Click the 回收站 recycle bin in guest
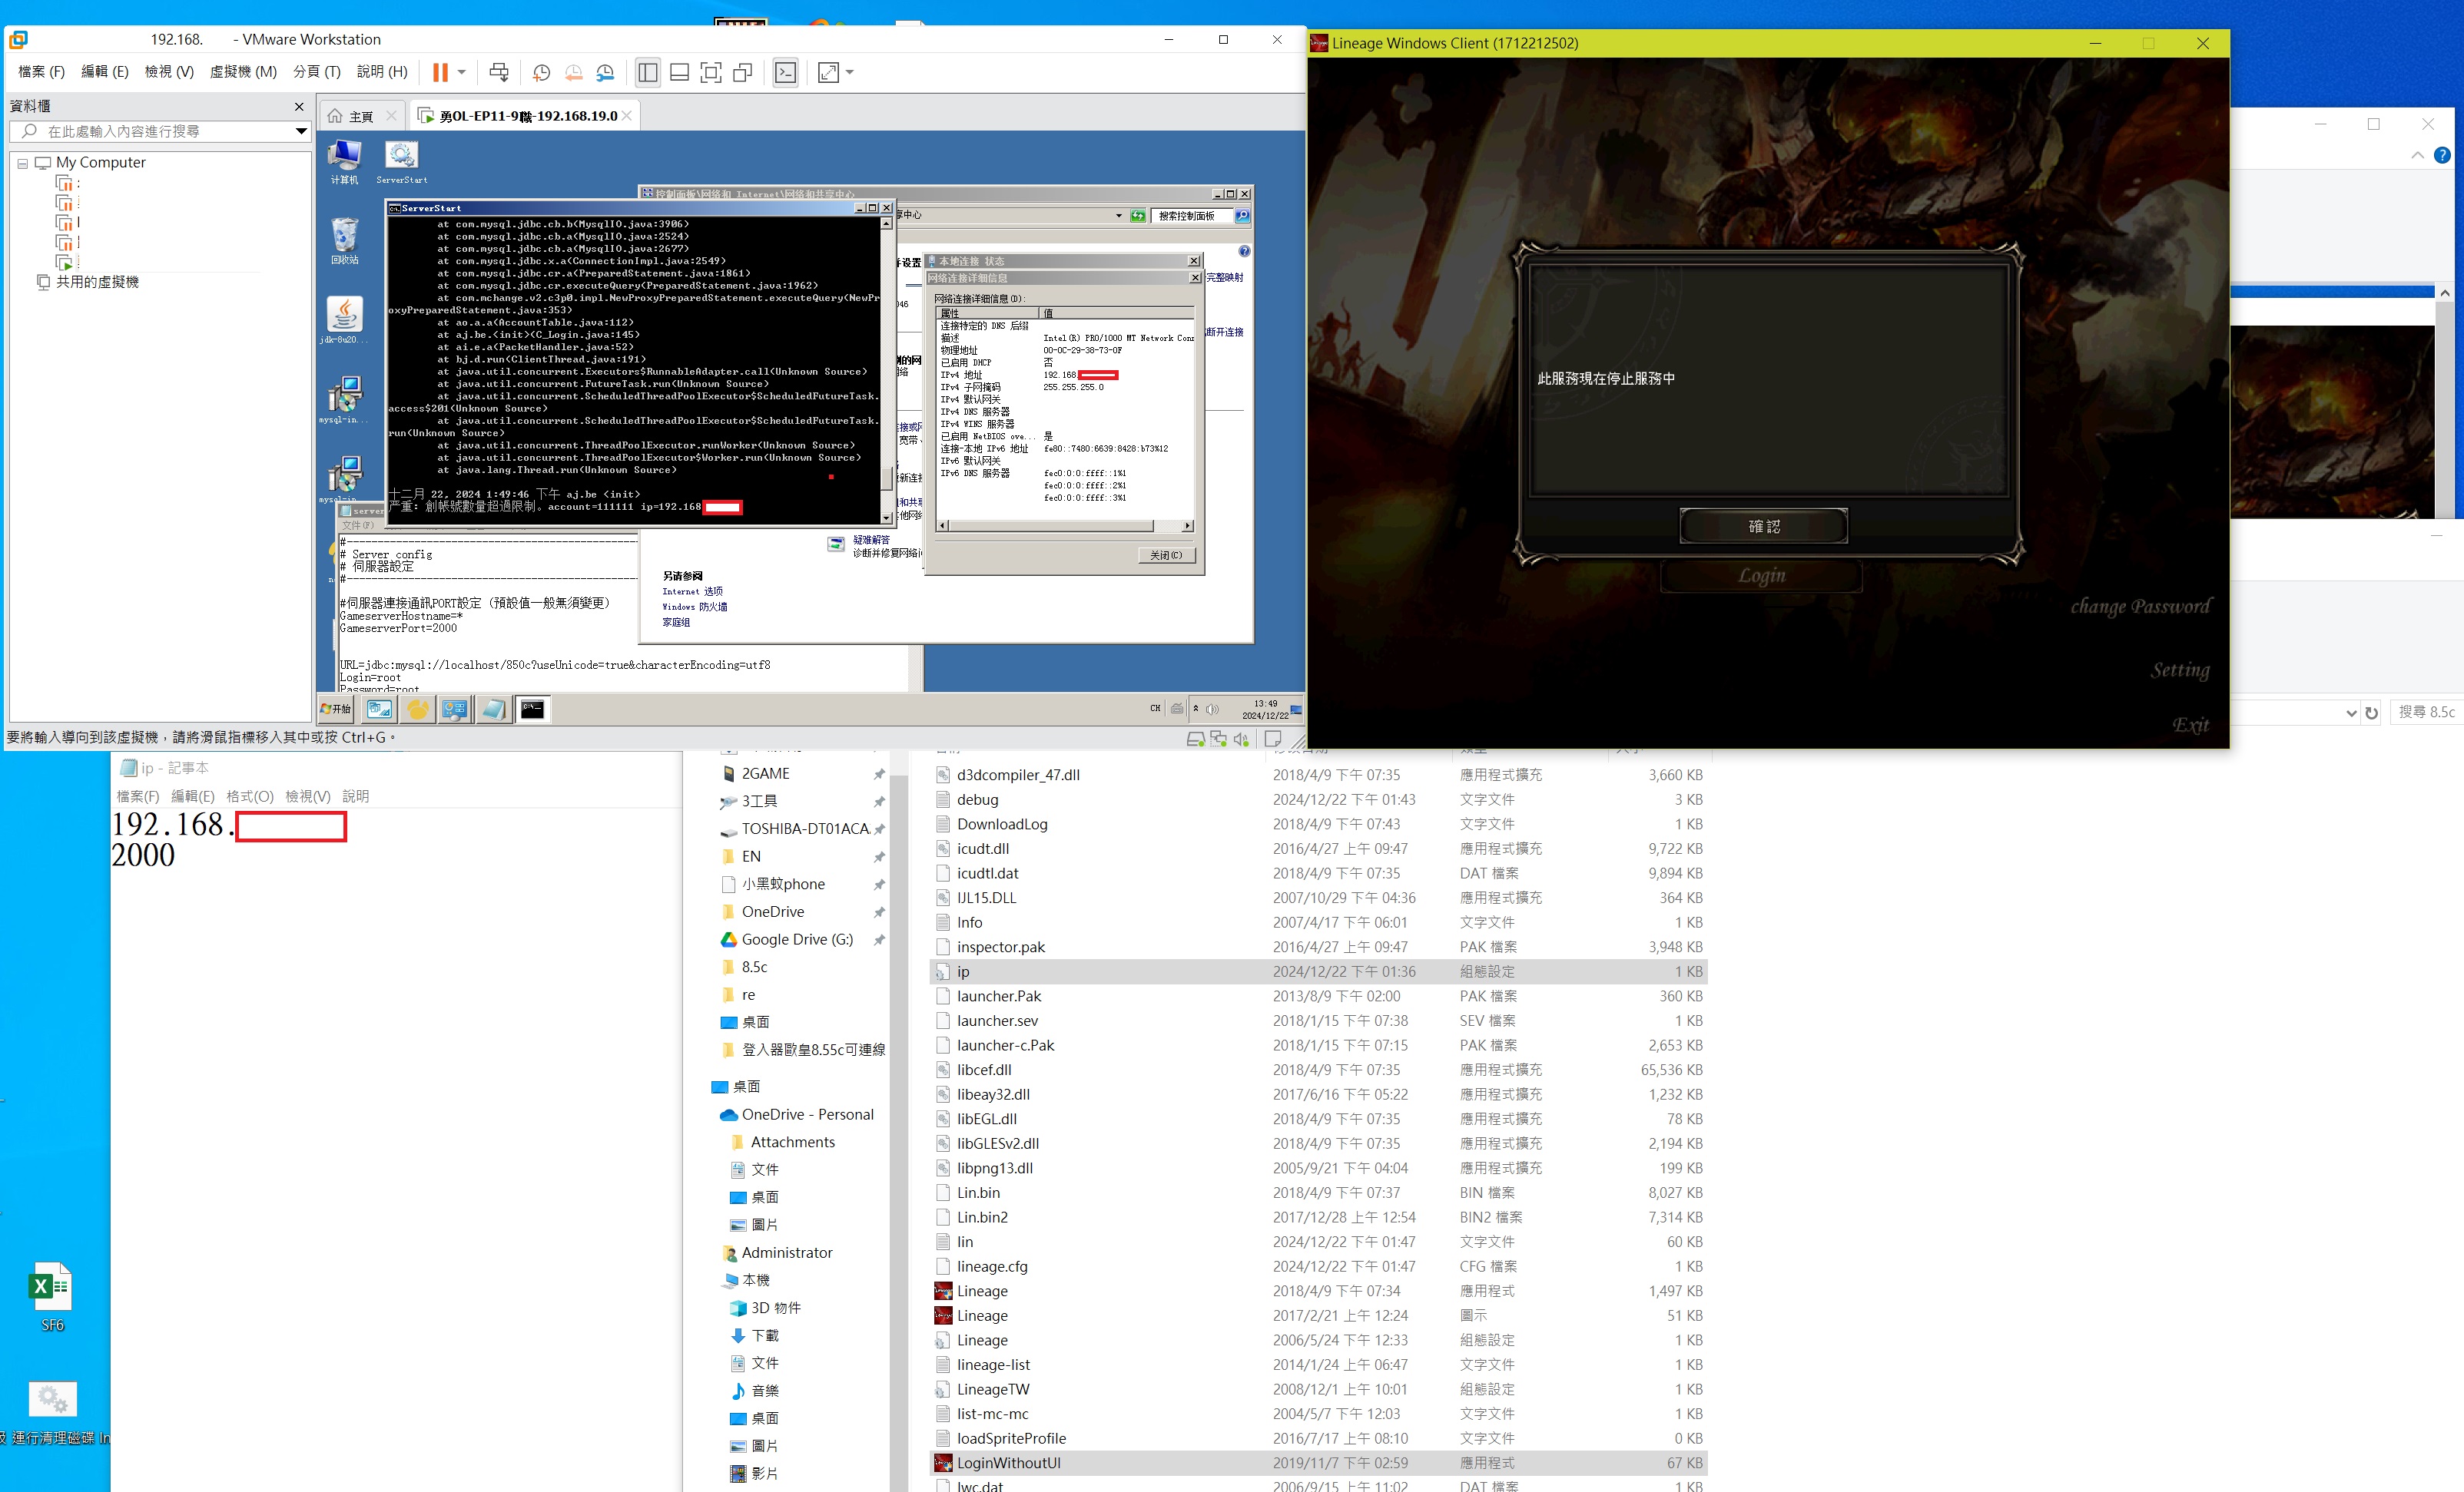The image size is (2464, 1492). click(344, 241)
